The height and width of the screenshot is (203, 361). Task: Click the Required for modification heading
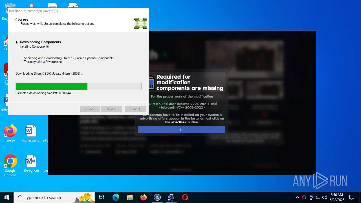pyautogui.click(x=190, y=82)
